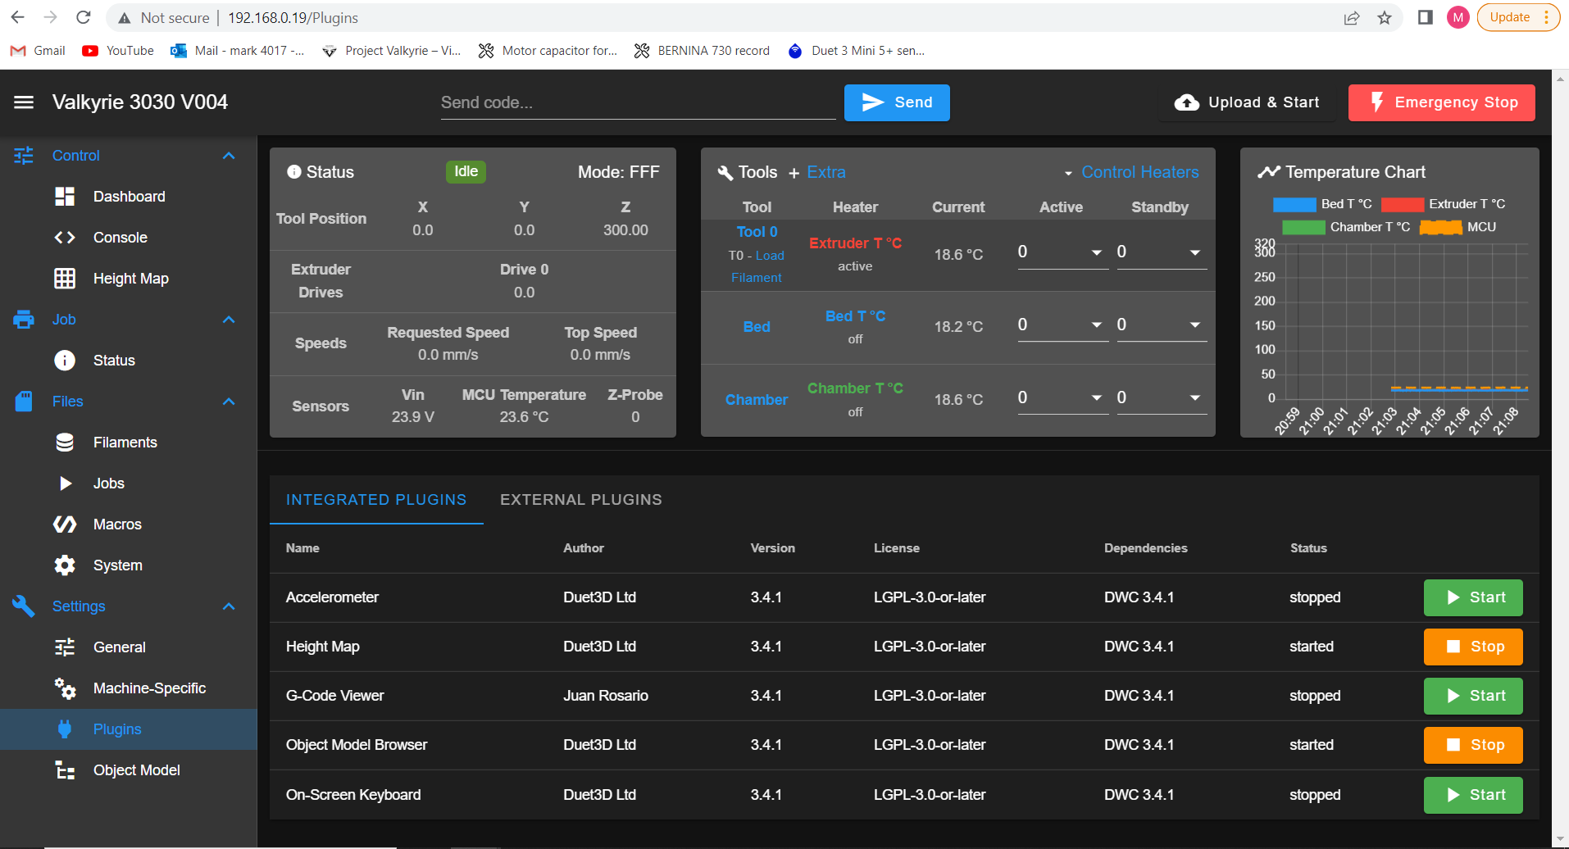Click the General sliders icon
The height and width of the screenshot is (849, 1569).
(x=65, y=647)
